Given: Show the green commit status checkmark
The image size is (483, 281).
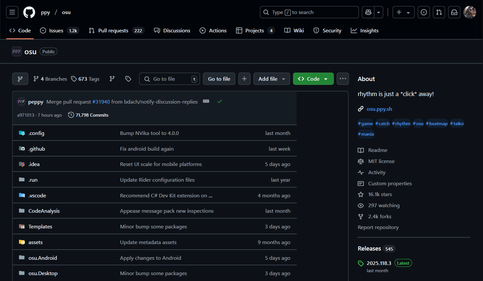Looking at the screenshot, I should click(x=220, y=101).
